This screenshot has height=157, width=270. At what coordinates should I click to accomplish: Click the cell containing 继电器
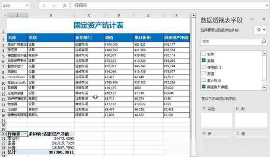point(17,104)
